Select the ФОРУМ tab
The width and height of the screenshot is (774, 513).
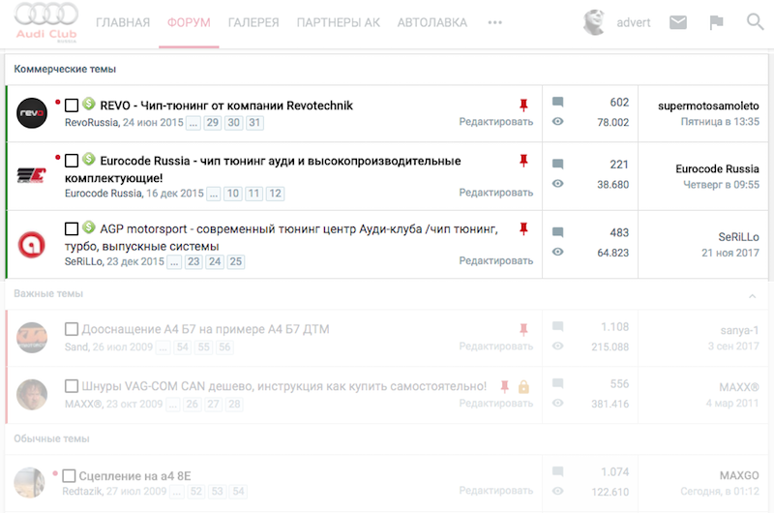189,22
